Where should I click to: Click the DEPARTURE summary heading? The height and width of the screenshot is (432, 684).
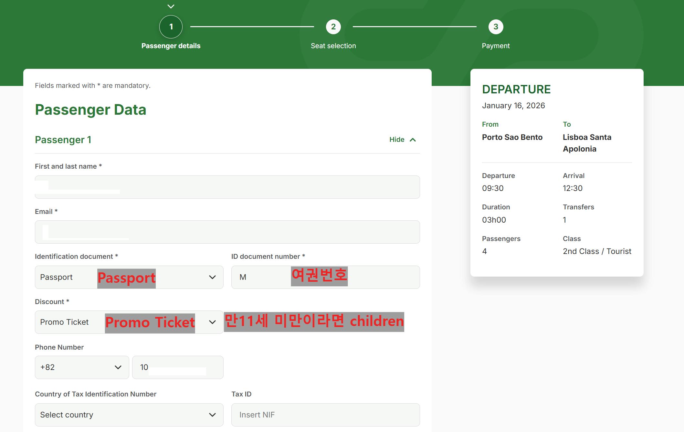(x=516, y=90)
